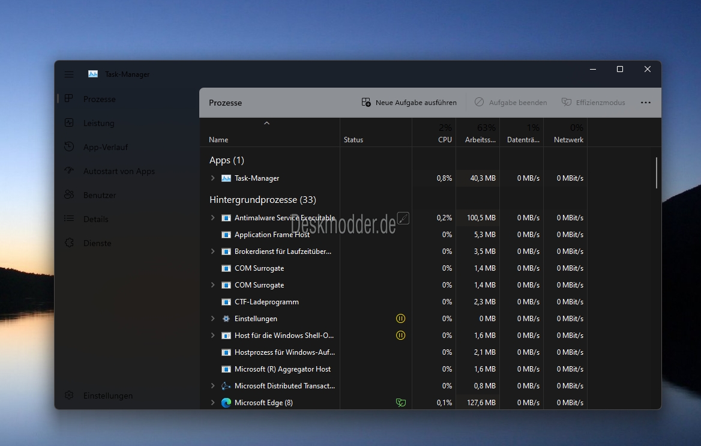The width and height of the screenshot is (701, 446).
Task: Click the "5,3 MB" memory value
Action: tap(484, 235)
